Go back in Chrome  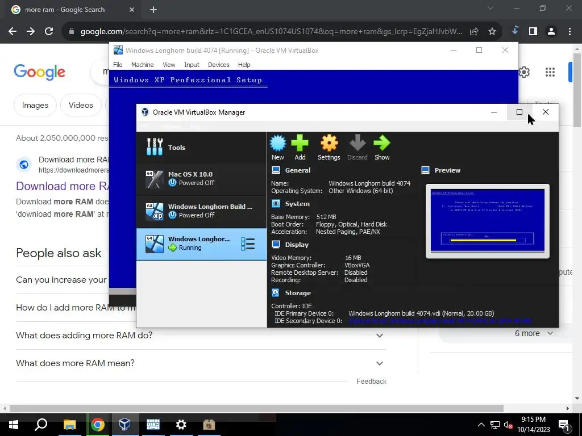[13, 32]
